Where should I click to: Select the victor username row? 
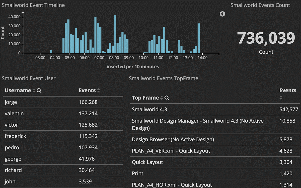point(63,125)
